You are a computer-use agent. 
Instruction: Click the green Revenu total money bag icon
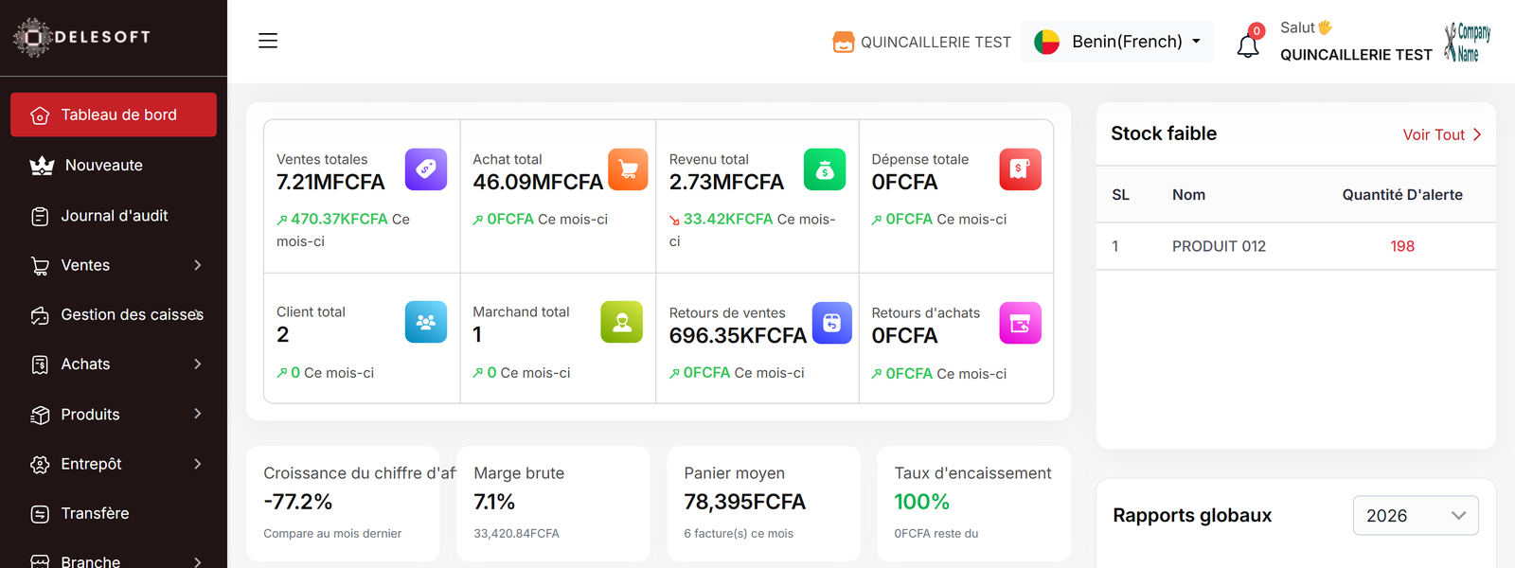pyautogui.click(x=825, y=169)
